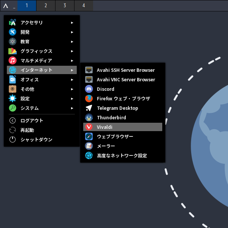Click the グラフィックス category label
This screenshot has width=228, height=228.
pyautogui.click(x=36, y=51)
